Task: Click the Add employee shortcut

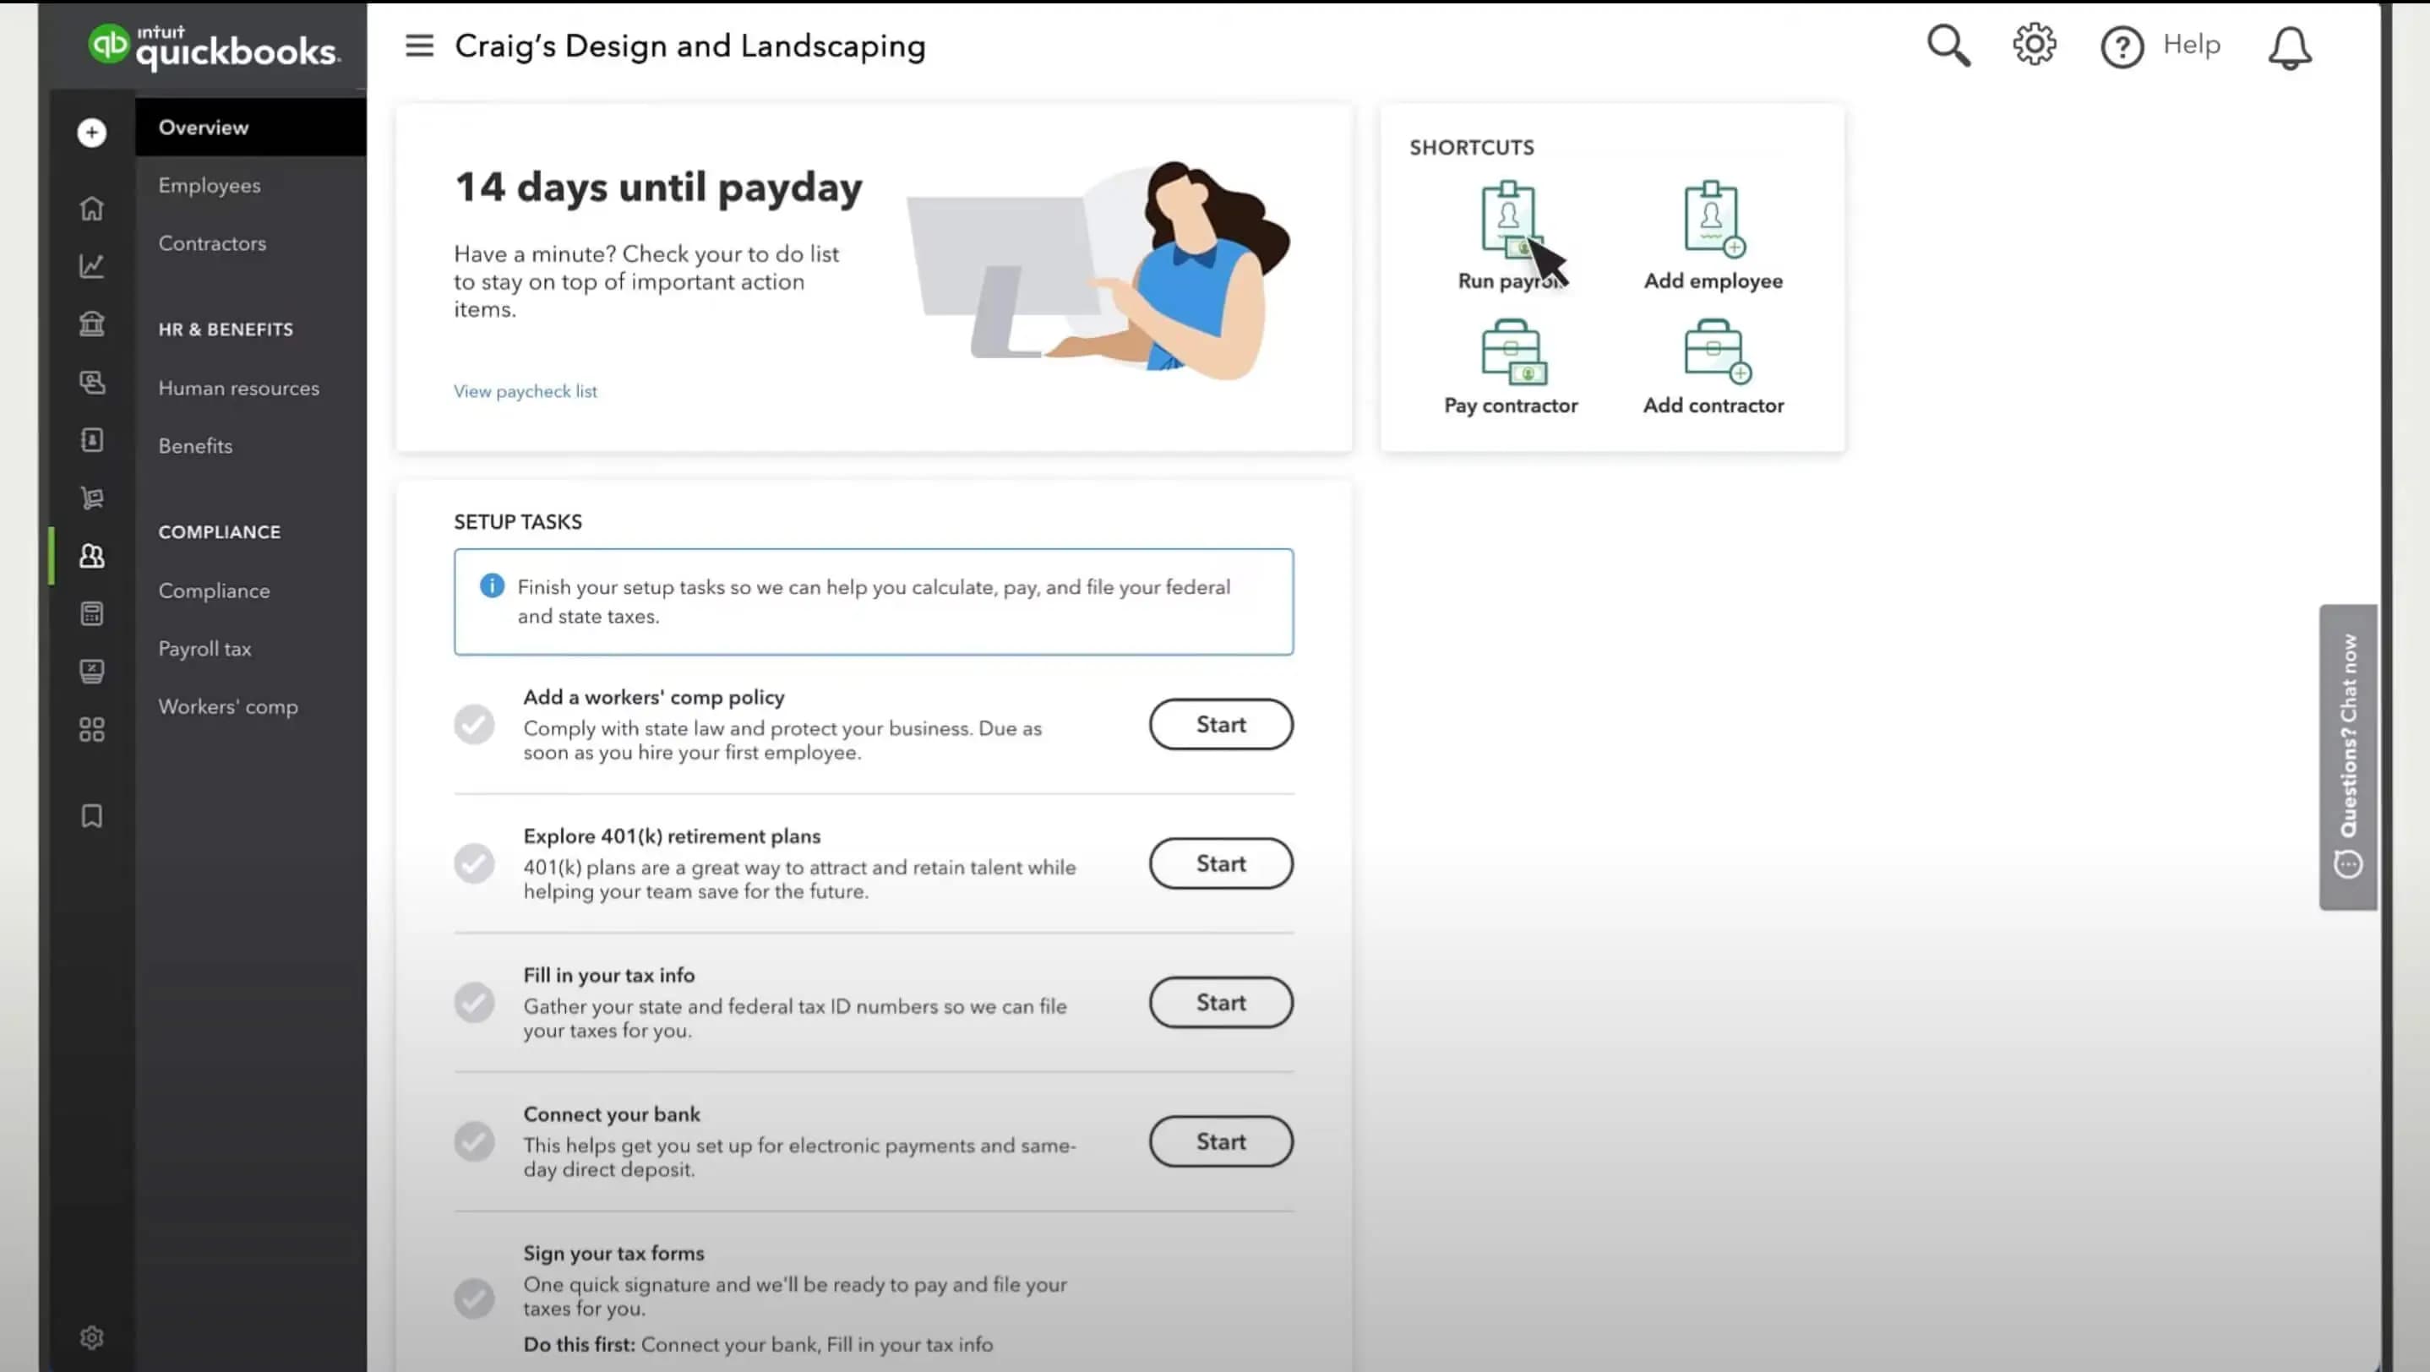Action: (x=1713, y=236)
